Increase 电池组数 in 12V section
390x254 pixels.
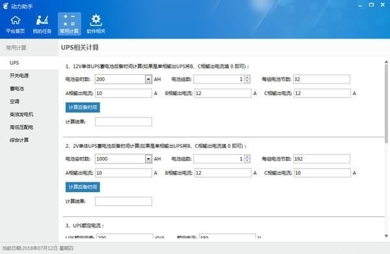coord(247,78)
